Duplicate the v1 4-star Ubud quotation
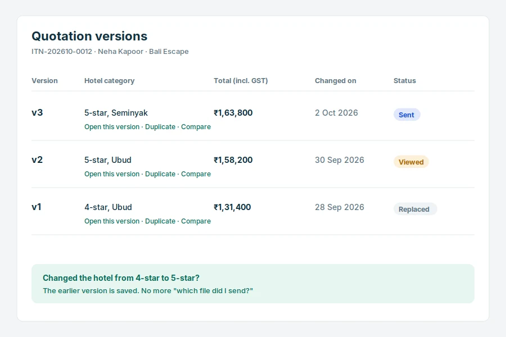 (160, 221)
